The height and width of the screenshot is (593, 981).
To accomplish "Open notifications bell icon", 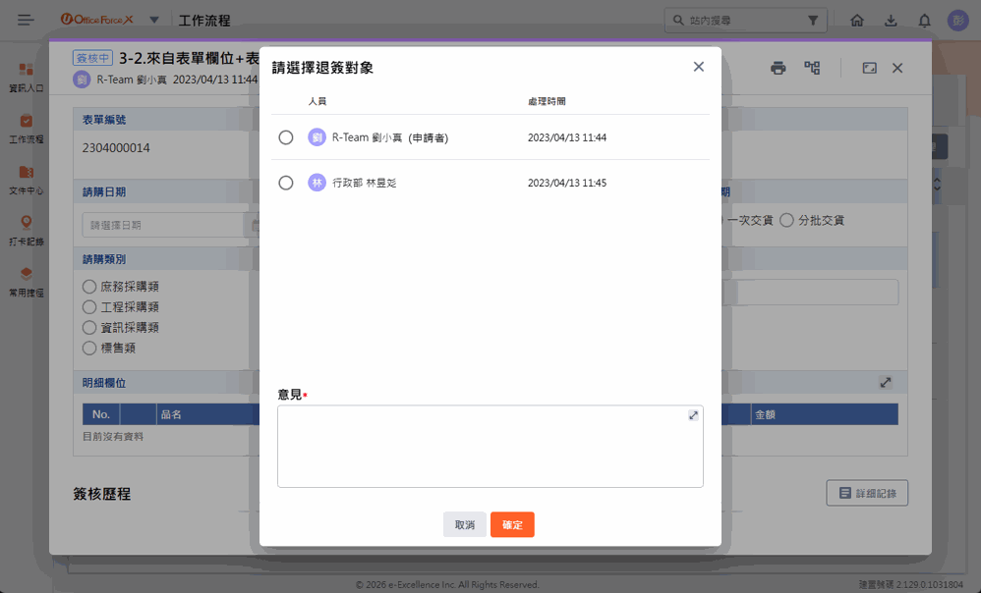I will (x=924, y=21).
